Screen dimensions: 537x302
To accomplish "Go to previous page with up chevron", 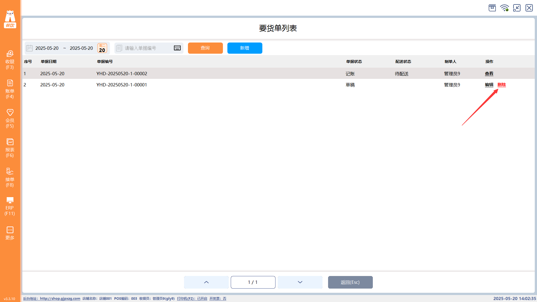I will pyautogui.click(x=206, y=282).
